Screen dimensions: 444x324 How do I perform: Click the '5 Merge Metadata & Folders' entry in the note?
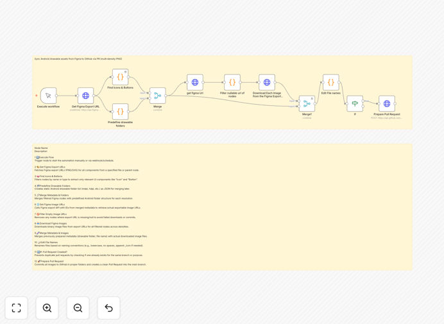point(51,196)
